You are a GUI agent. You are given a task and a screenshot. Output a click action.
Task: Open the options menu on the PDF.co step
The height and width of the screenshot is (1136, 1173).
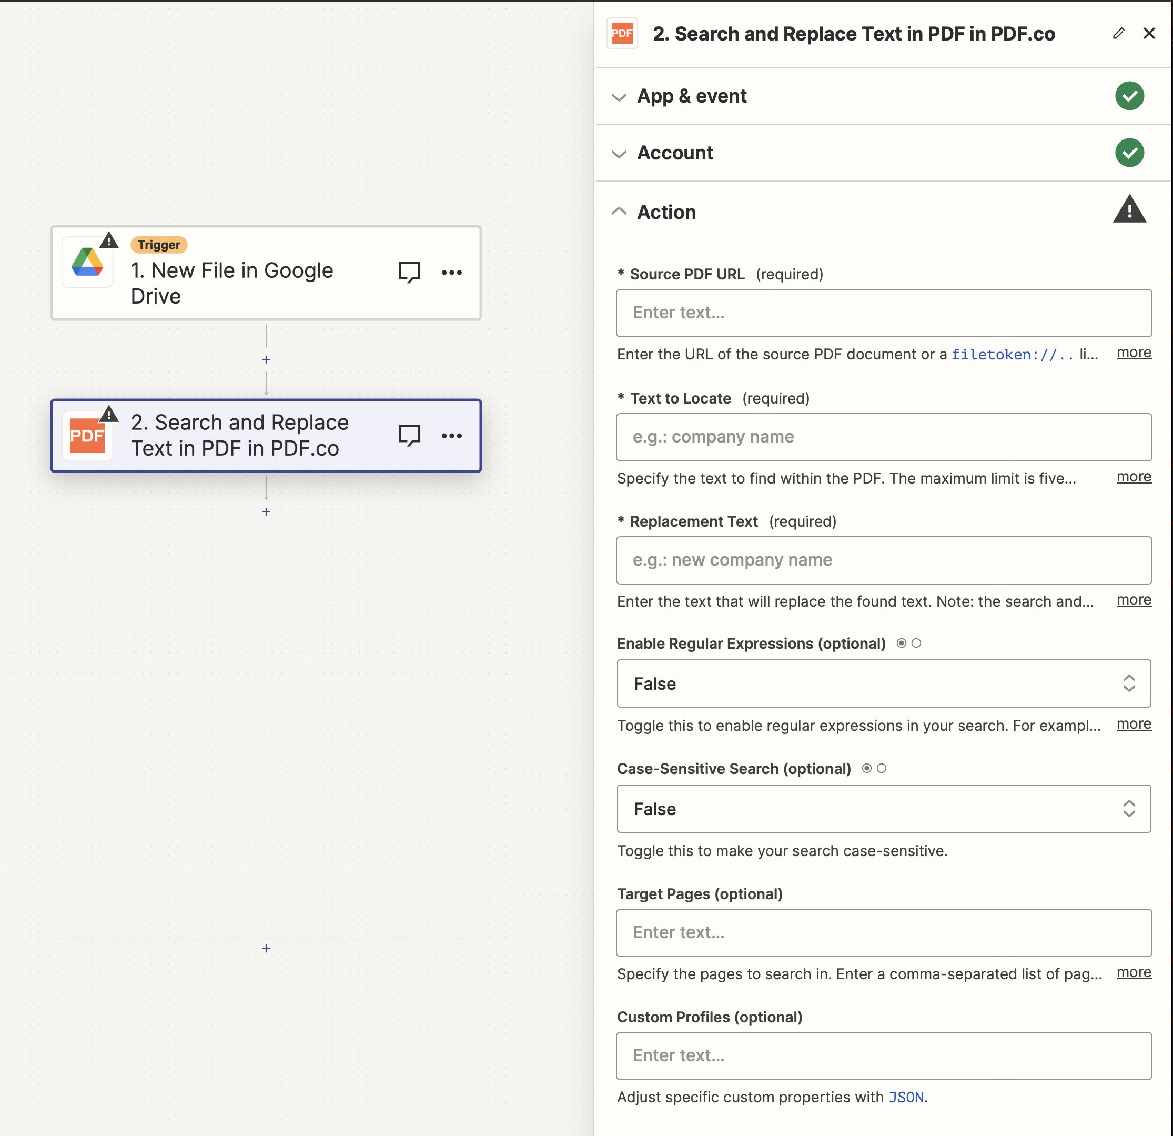click(452, 436)
